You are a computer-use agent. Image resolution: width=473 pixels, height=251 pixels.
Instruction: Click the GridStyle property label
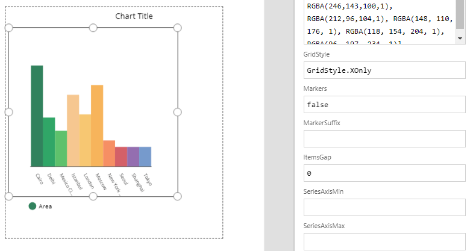pos(316,54)
